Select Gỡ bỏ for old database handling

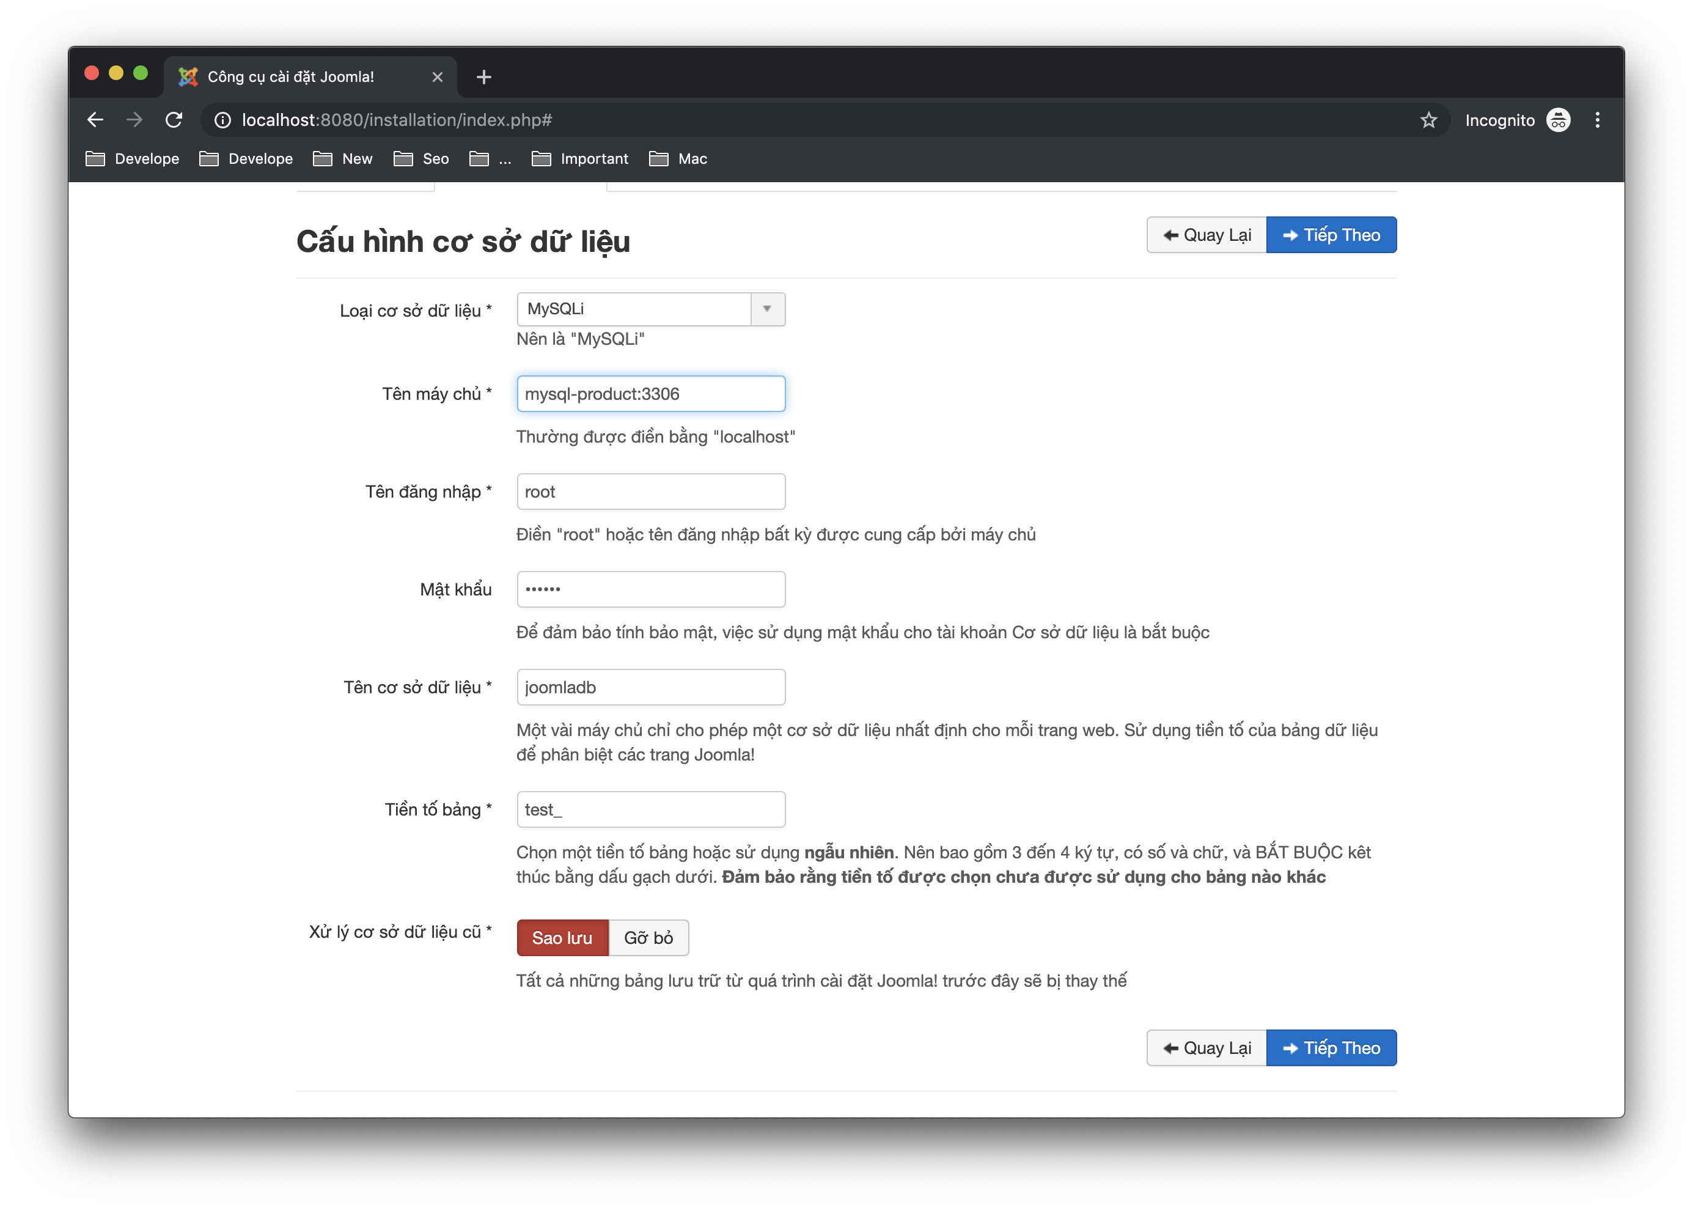coord(648,937)
